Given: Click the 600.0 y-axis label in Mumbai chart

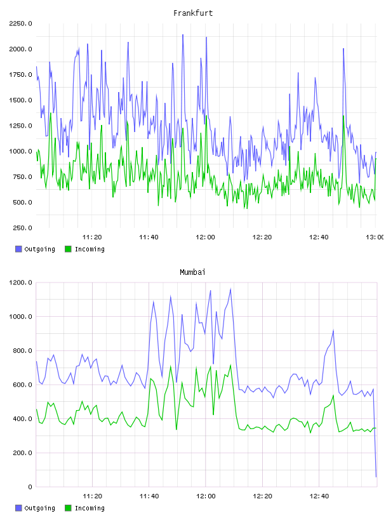Looking at the screenshot, I should point(22,385).
